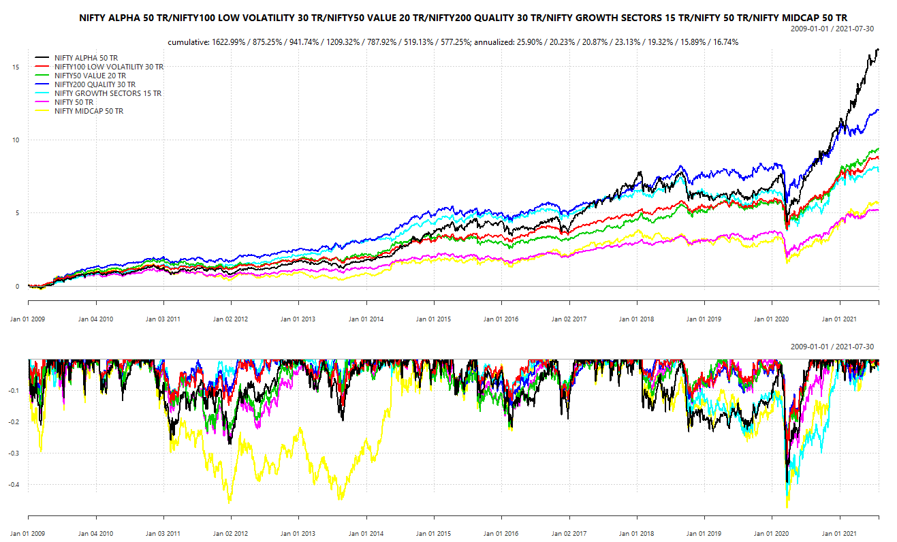The height and width of the screenshot is (542, 897).
Task: Click the yellow legend line for NIFTY MIDCAP 50
Action: click(42, 111)
